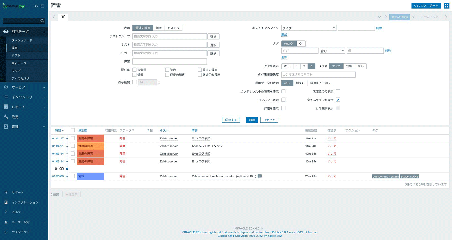The image size is (452, 240).
Task: Click the sidebar hide icon beside the double chevron
Action: pos(42,6)
